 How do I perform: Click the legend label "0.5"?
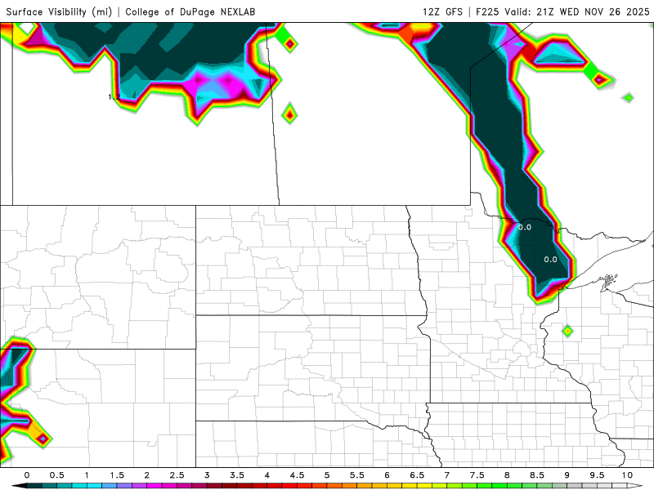pos(56,475)
